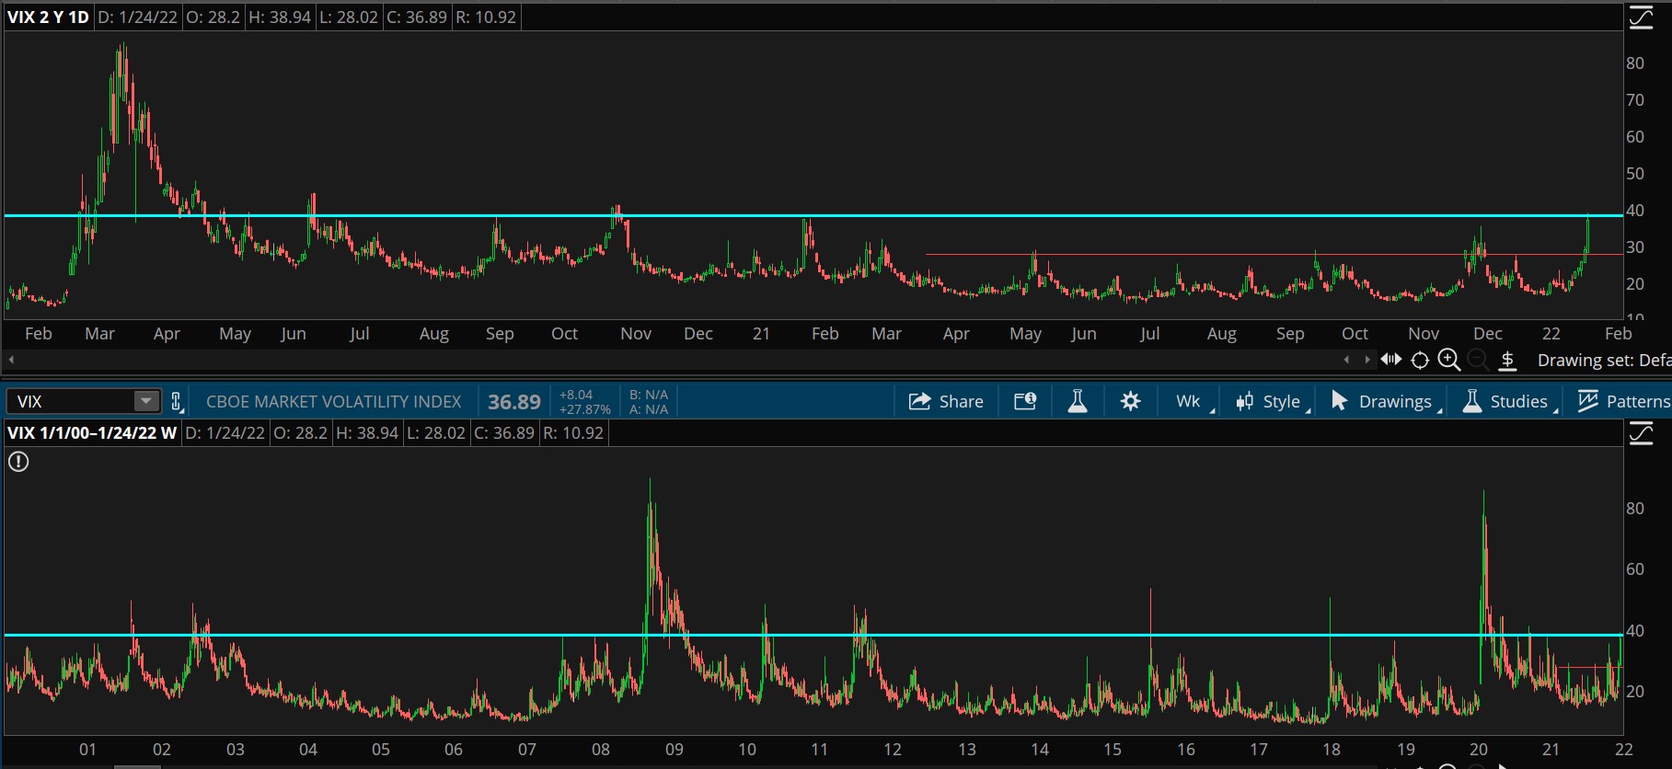Screen dimensions: 1672x769
Task: Open the Drawings menu
Action: 1386,401
